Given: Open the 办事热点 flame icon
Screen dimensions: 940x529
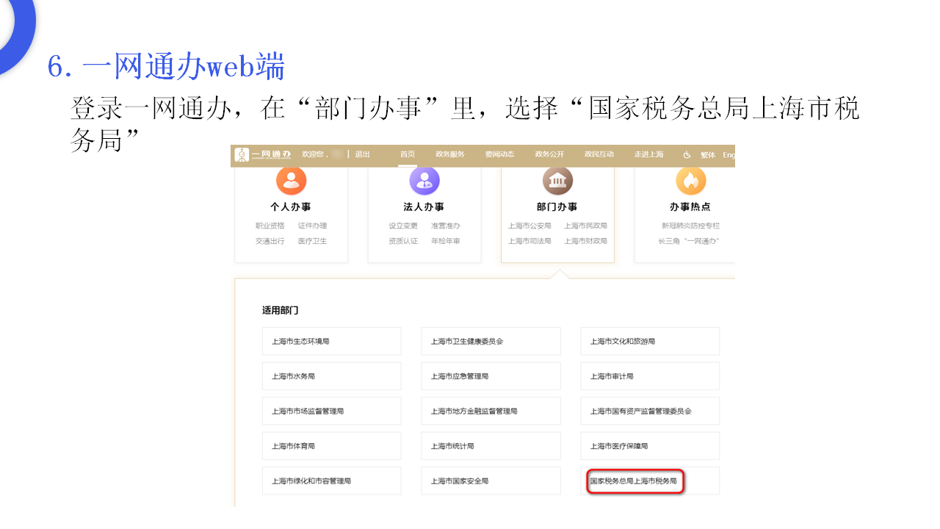Looking at the screenshot, I should 690,180.
